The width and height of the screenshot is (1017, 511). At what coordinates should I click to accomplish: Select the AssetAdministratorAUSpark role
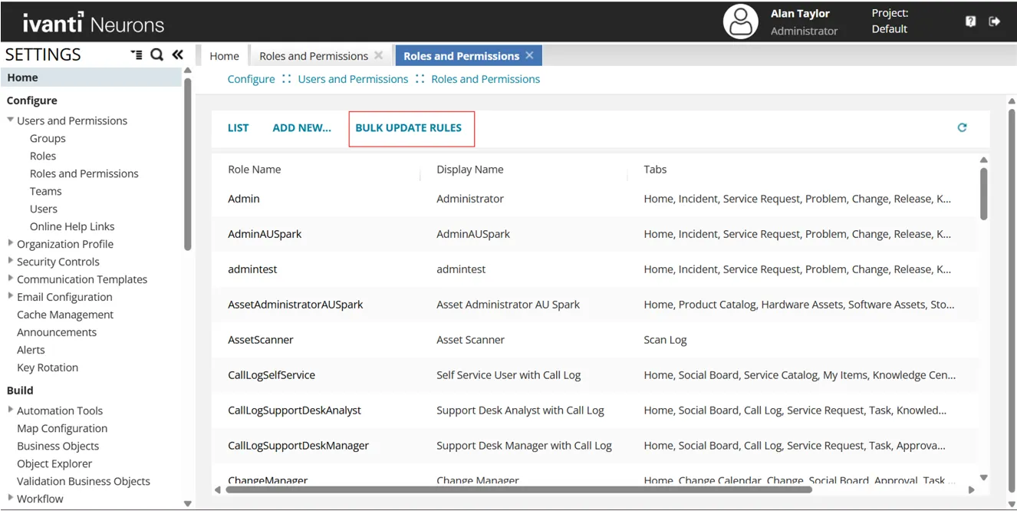(x=295, y=305)
